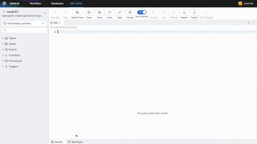The width and height of the screenshot is (257, 144).
Task: Open the information_schema database dropdown
Action: click(24, 23)
